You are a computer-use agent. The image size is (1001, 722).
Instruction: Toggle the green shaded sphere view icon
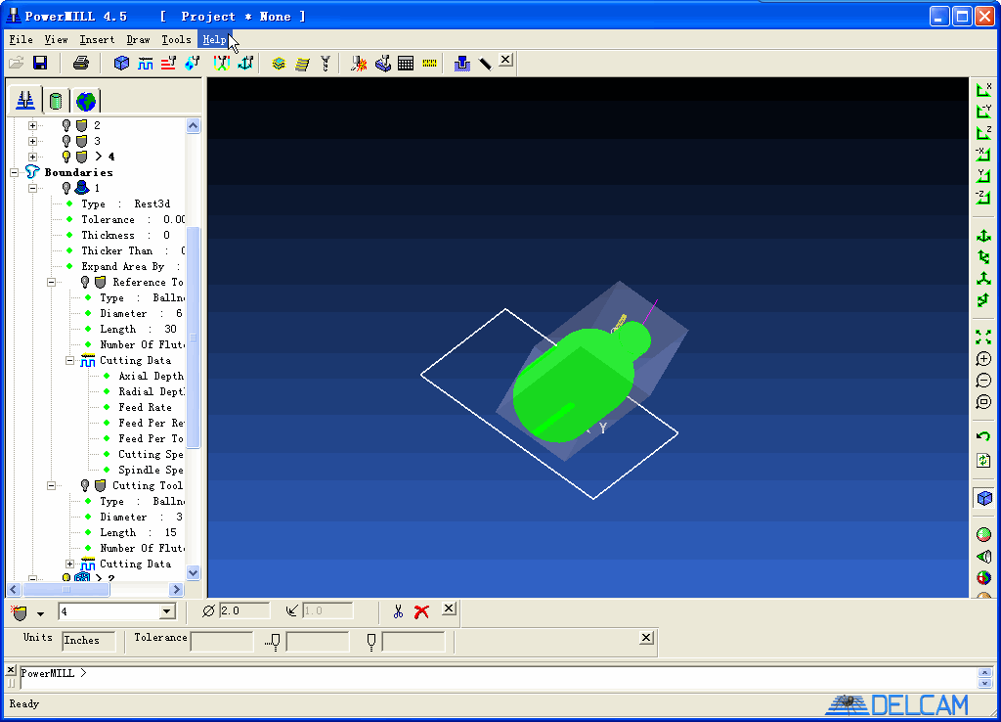tap(983, 534)
